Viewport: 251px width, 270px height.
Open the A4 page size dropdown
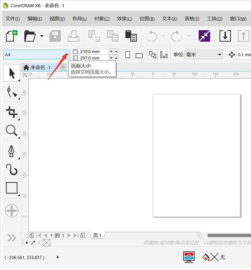click(x=67, y=55)
